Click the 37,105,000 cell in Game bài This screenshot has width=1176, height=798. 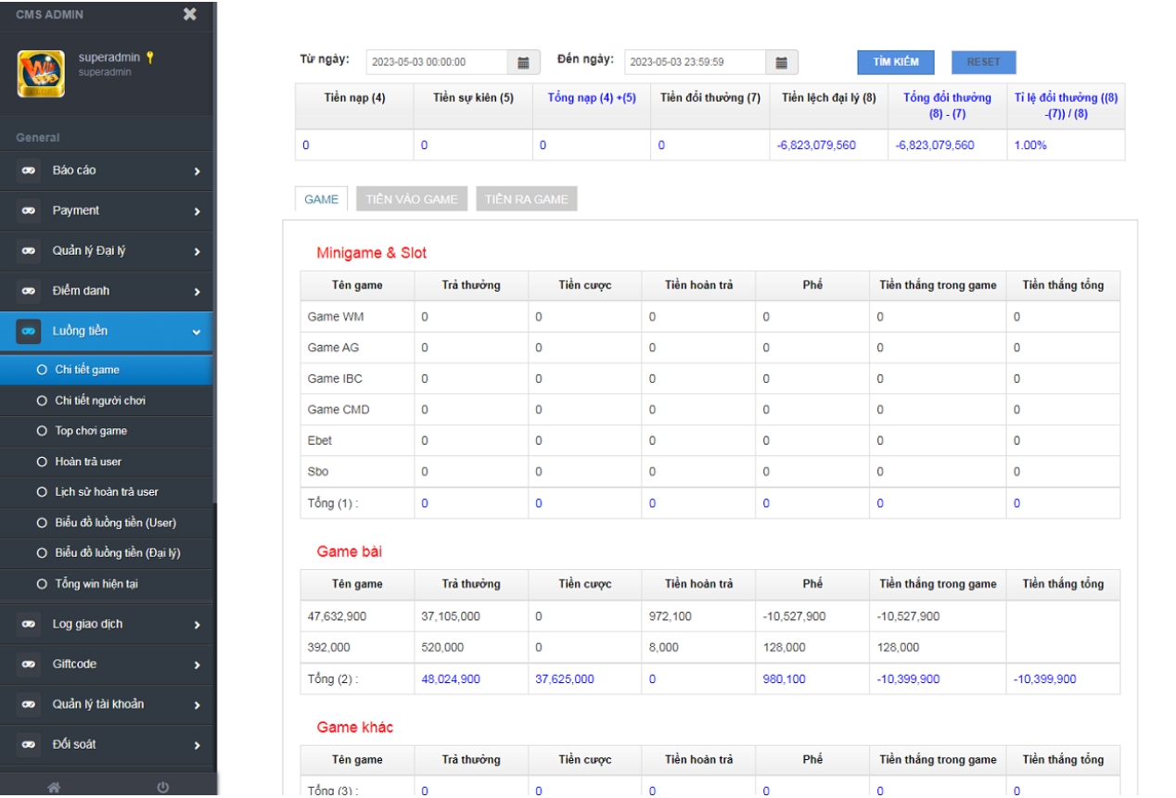pos(451,616)
